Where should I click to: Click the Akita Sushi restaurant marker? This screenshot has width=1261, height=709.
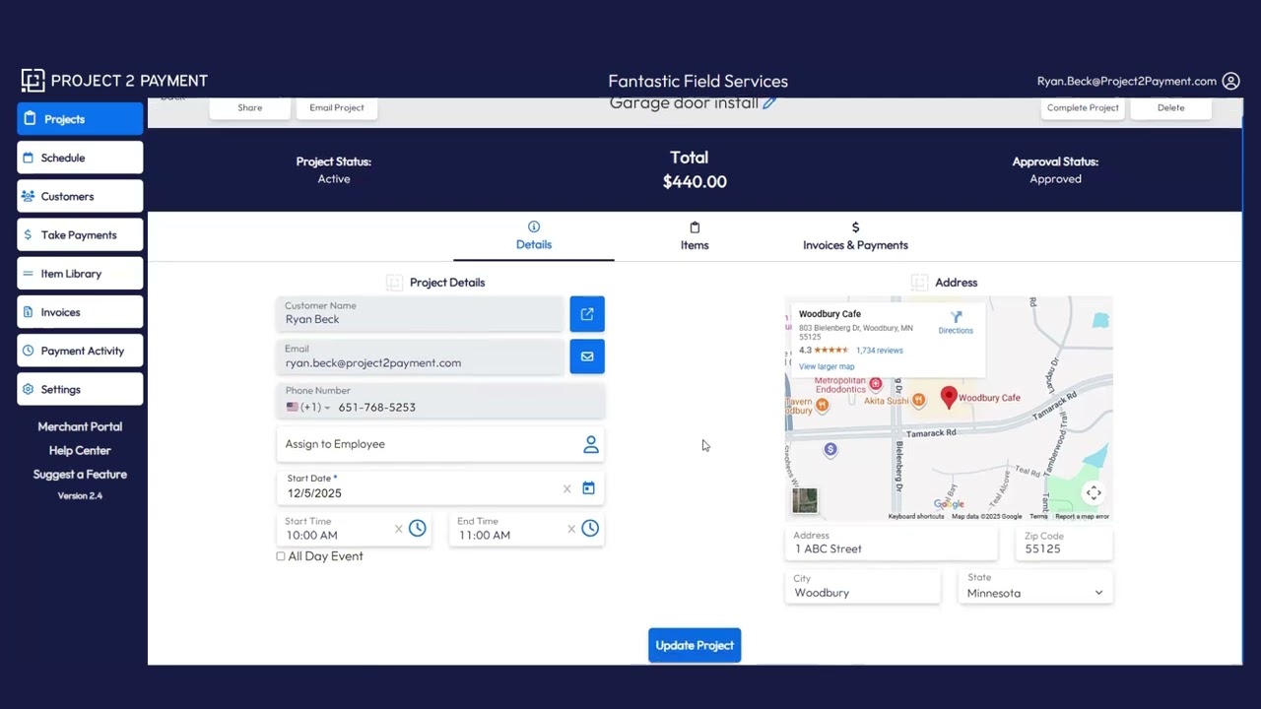click(919, 400)
